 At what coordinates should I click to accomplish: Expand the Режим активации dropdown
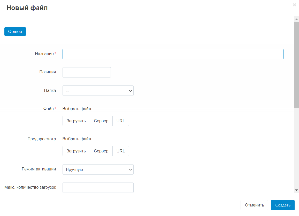pos(98,169)
